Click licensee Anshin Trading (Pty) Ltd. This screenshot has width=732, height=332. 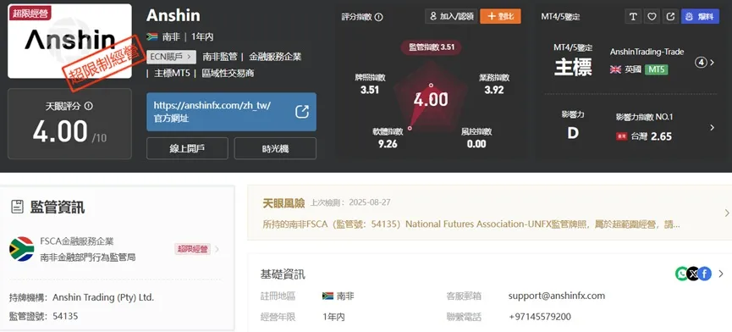(103, 297)
